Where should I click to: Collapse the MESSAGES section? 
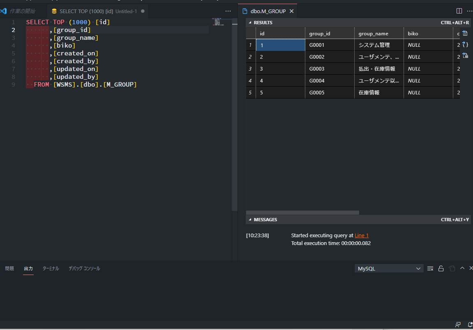250,220
